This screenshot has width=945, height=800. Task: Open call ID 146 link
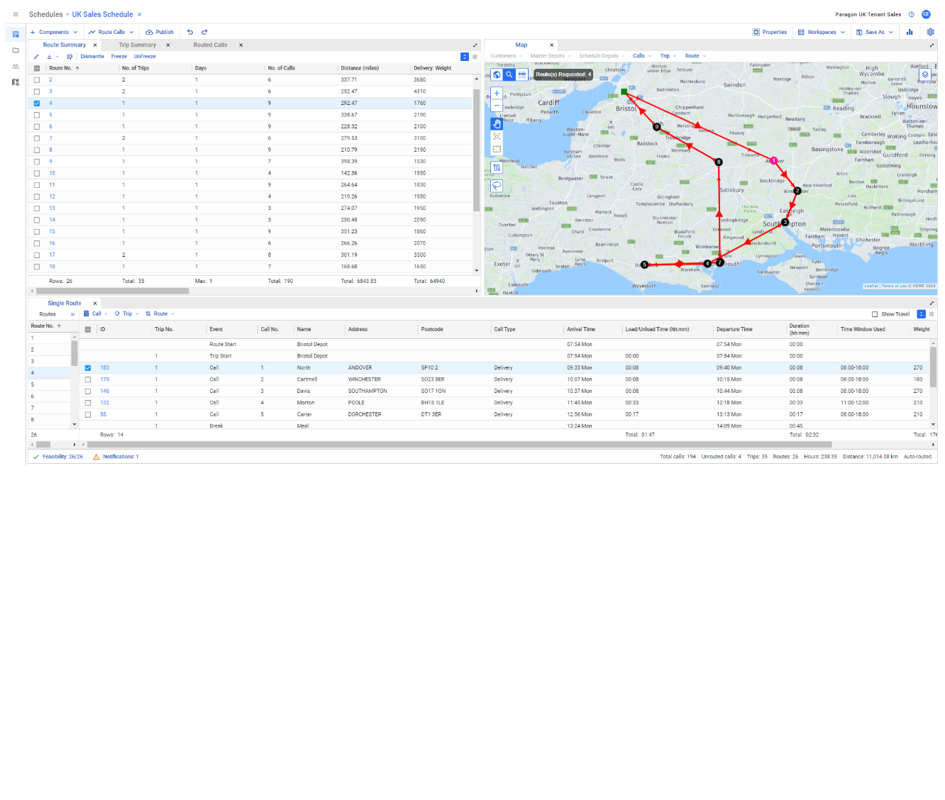[105, 391]
